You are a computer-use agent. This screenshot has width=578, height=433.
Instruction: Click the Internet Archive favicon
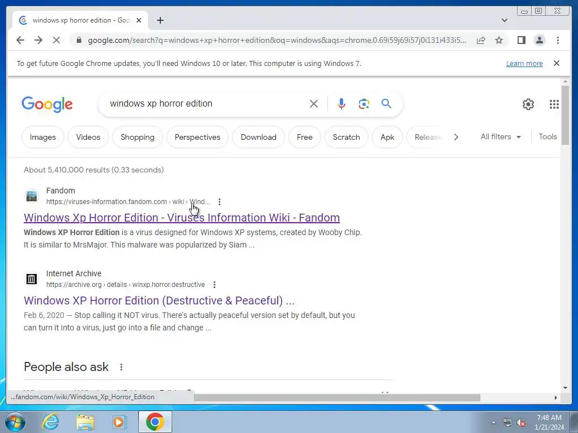click(32, 279)
